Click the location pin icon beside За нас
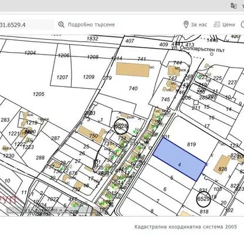The image size is (244, 235). click(x=186, y=25)
